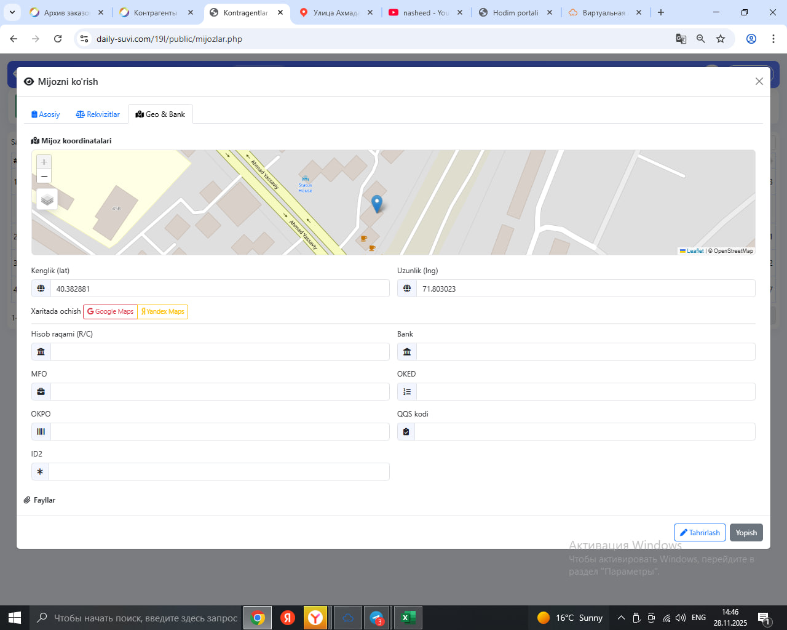Viewport: 787px width, 630px height.
Task: Expand the Chrome tab search dropdown
Action: coord(12,12)
